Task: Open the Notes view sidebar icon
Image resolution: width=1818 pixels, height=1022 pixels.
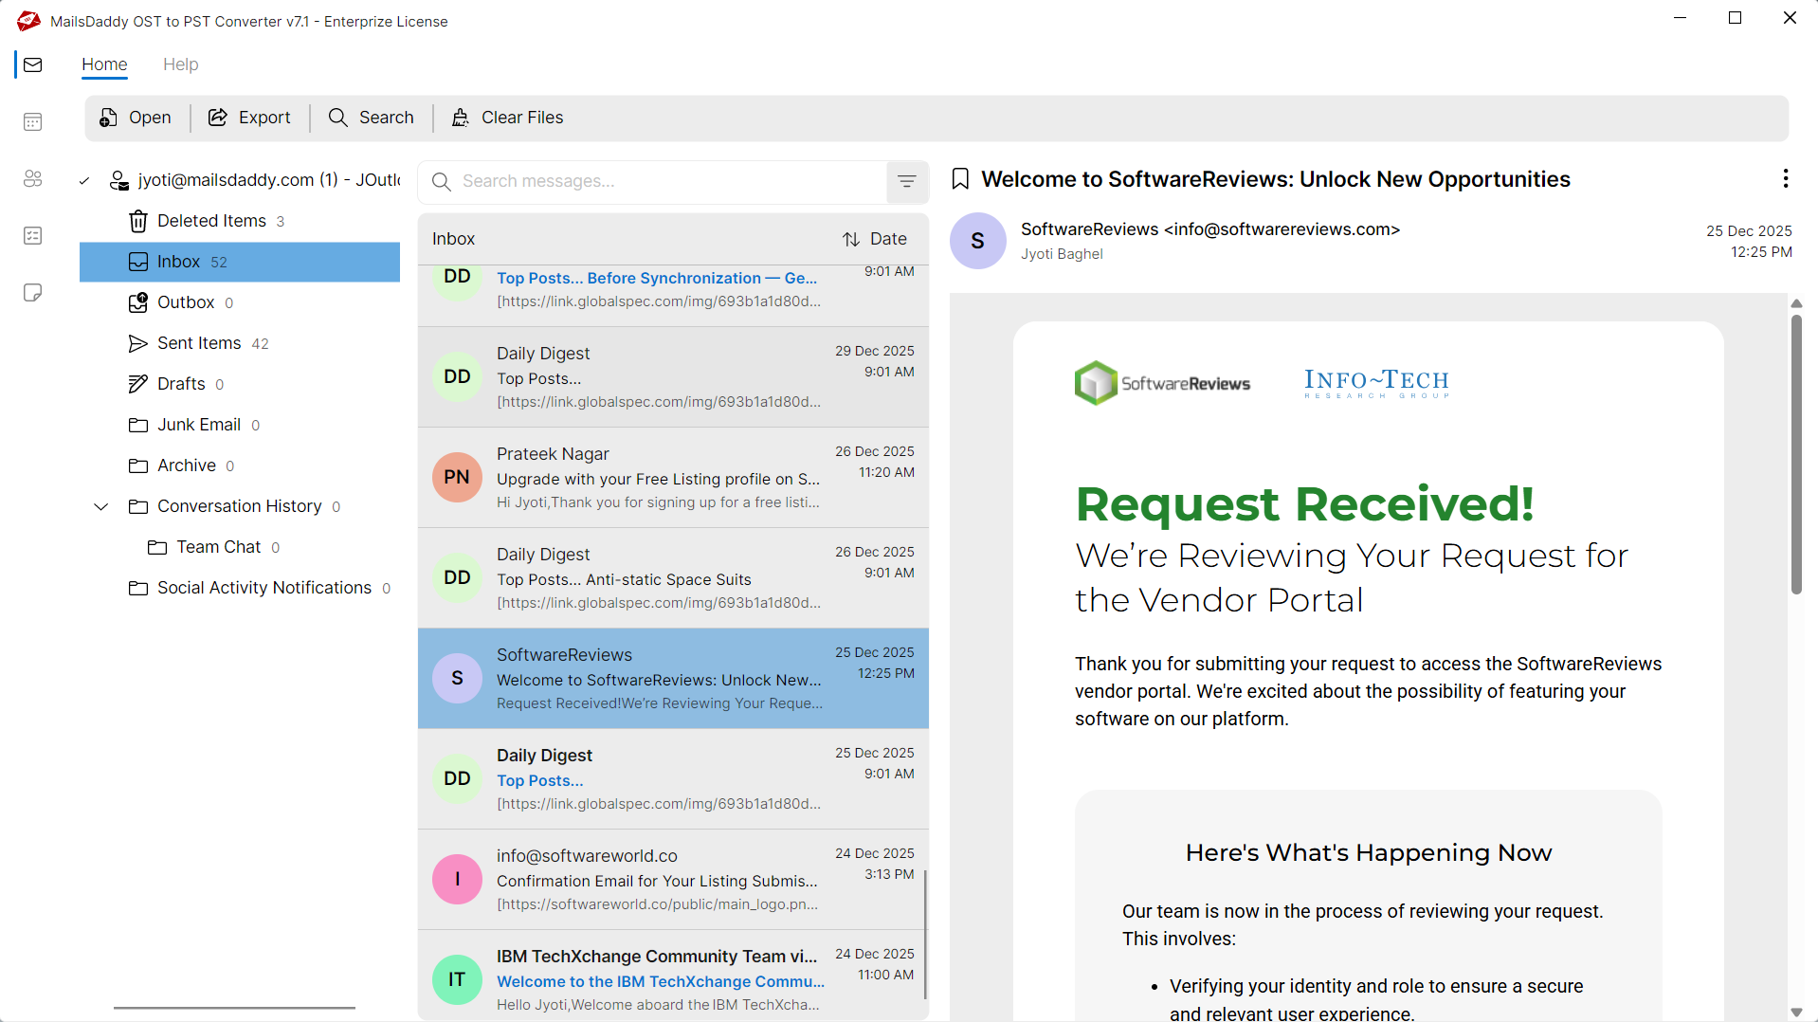Action: pyautogui.click(x=33, y=292)
